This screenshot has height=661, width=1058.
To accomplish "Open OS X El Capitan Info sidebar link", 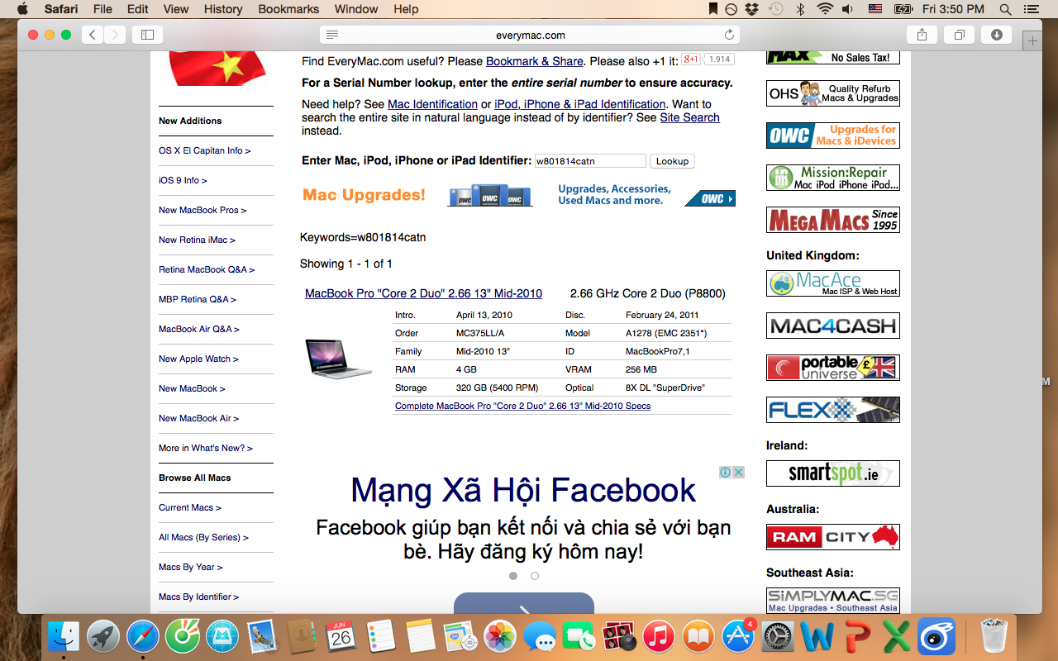I will 204,150.
